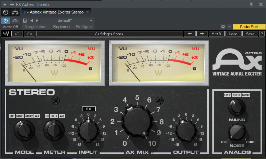This screenshot has width=266, height=159.
Task: Click the Kopieren button
Action: point(61,27)
